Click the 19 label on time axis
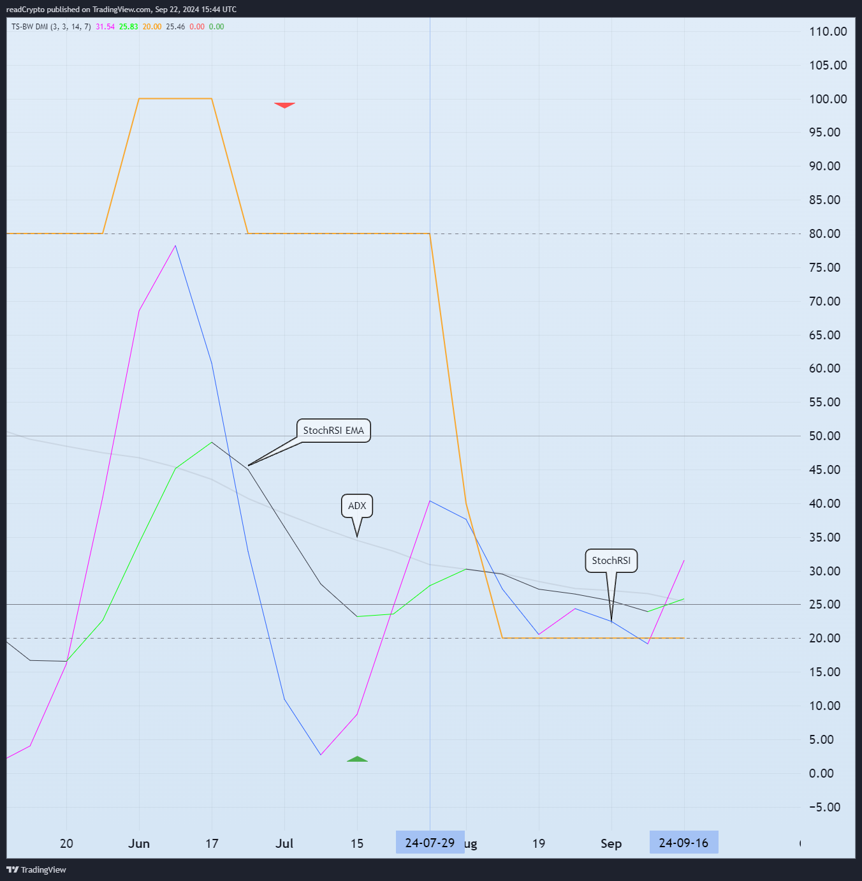Image resolution: width=862 pixels, height=881 pixels. (539, 843)
